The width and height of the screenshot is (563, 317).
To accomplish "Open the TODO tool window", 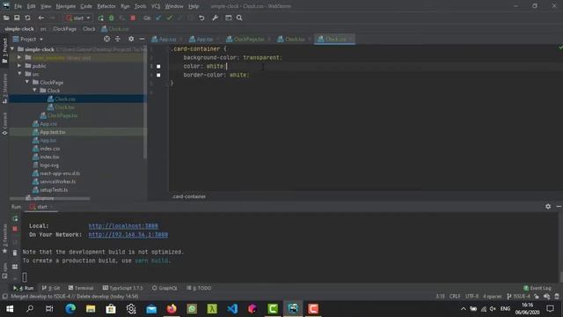I will tap(199, 288).
